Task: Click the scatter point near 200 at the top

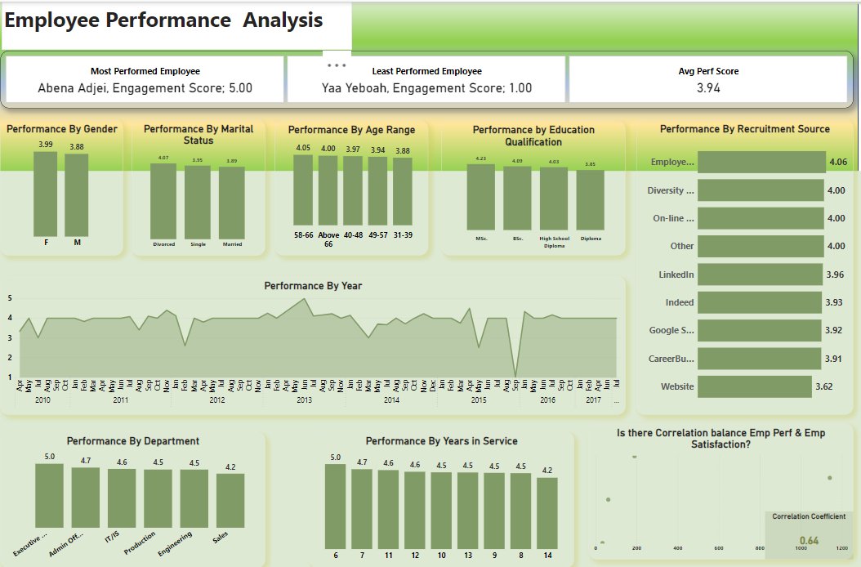Action: click(x=634, y=457)
